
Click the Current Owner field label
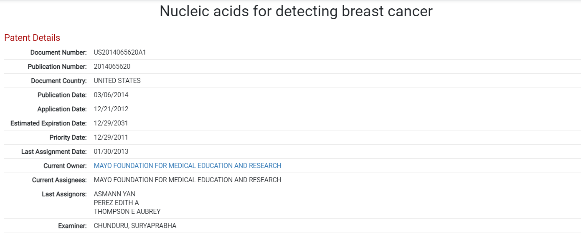(x=65, y=166)
